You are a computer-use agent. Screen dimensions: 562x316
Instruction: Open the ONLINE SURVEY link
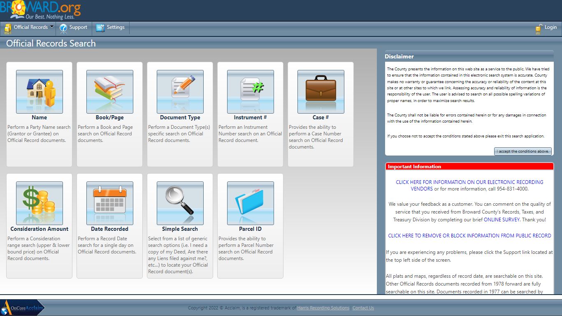(502, 220)
